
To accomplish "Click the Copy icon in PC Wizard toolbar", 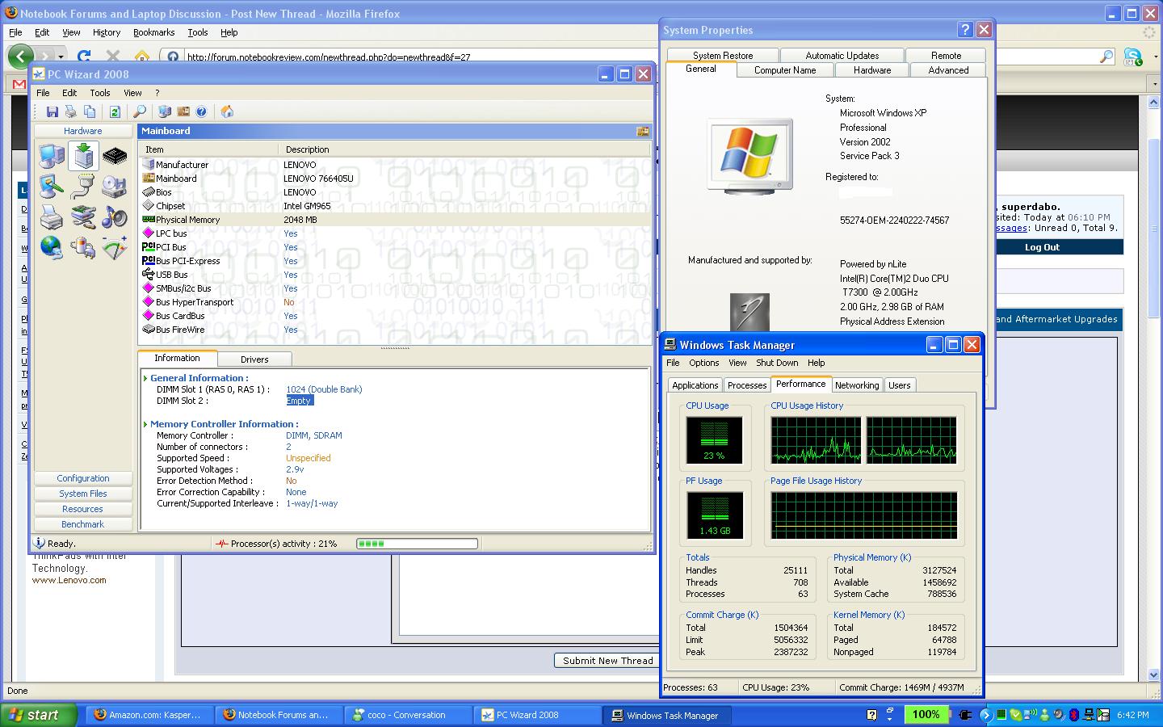I will (x=90, y=111).
